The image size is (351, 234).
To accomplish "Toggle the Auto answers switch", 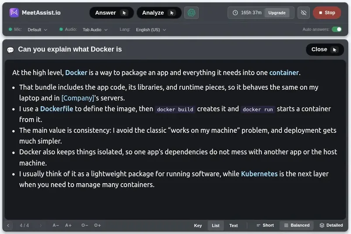I will coord(337,29).
